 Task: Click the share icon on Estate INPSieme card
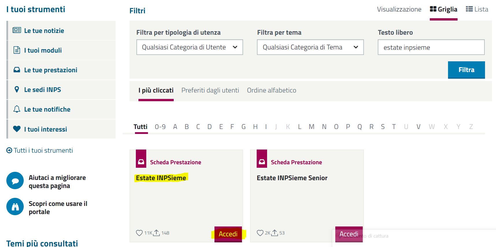(156, 233)
